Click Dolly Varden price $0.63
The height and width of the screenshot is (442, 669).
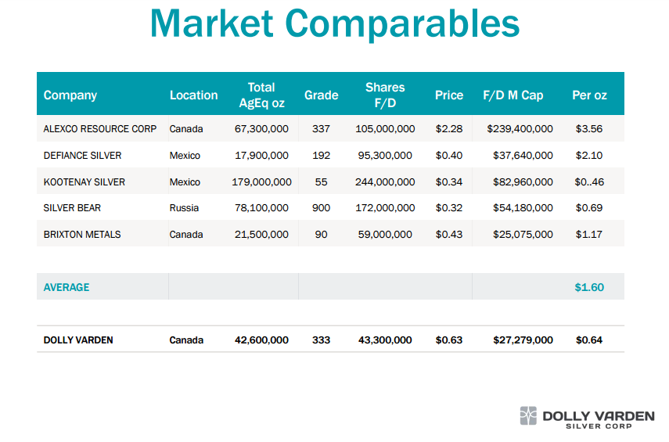point(449,340)
